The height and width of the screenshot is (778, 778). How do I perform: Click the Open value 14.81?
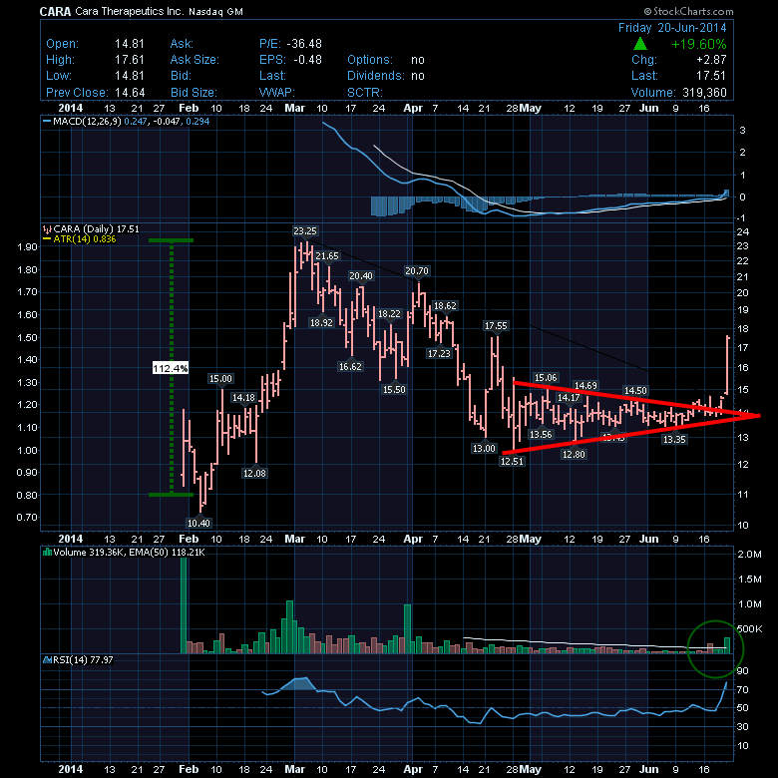point(130,44)
